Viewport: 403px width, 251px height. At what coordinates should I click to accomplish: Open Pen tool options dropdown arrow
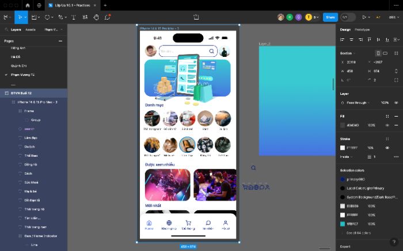point(66,17)
